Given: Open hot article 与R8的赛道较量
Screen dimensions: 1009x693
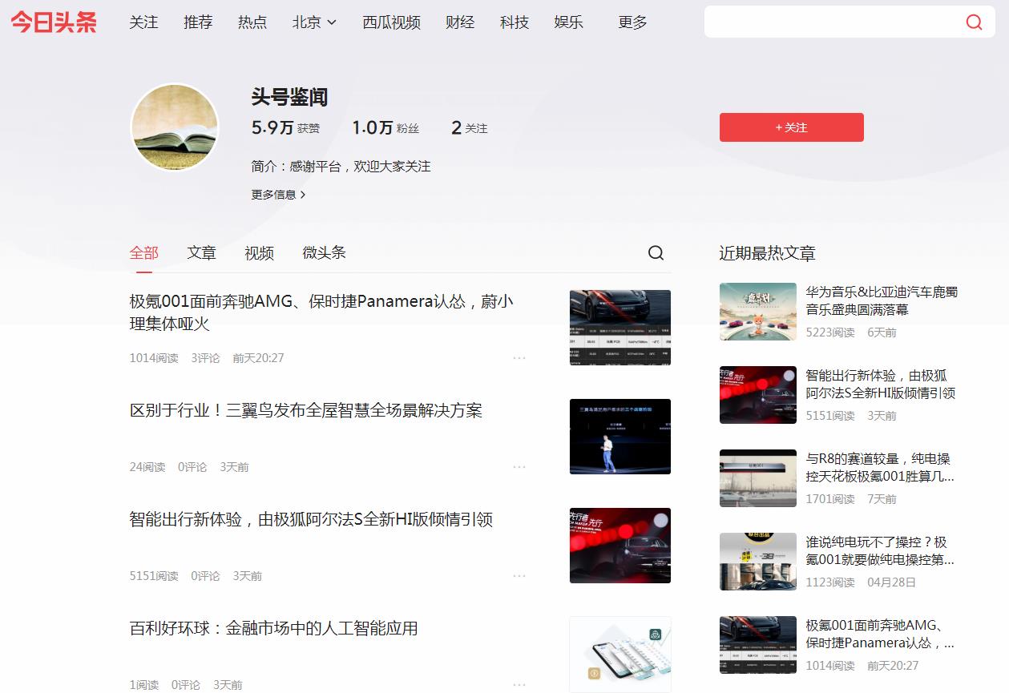Looking at the screenshot, I should pyautogui.click(x=880, y=468).
